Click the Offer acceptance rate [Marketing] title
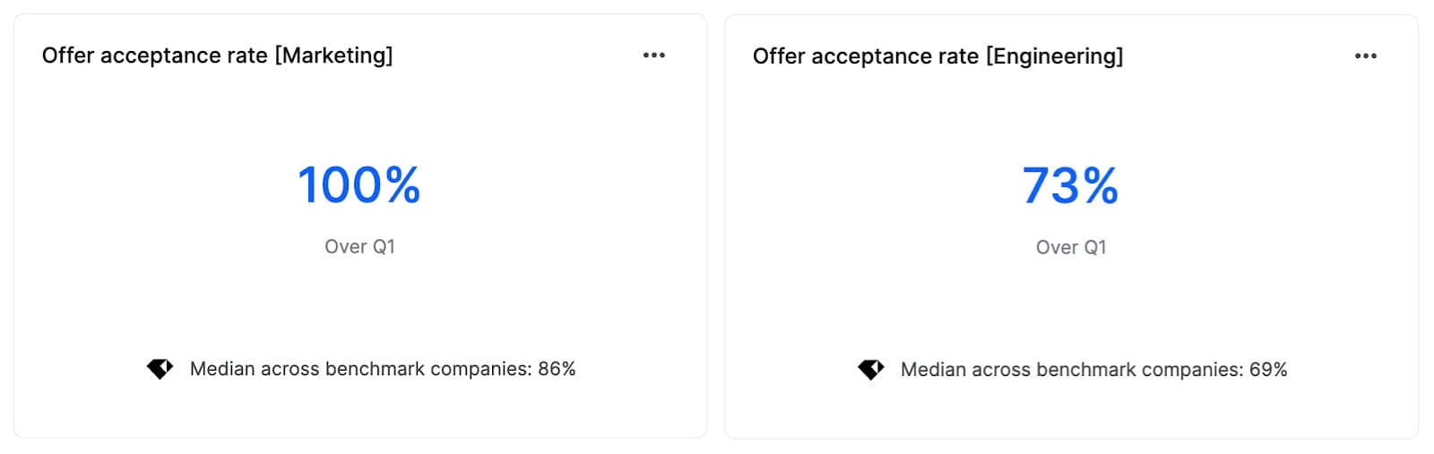 click(217, 56)
